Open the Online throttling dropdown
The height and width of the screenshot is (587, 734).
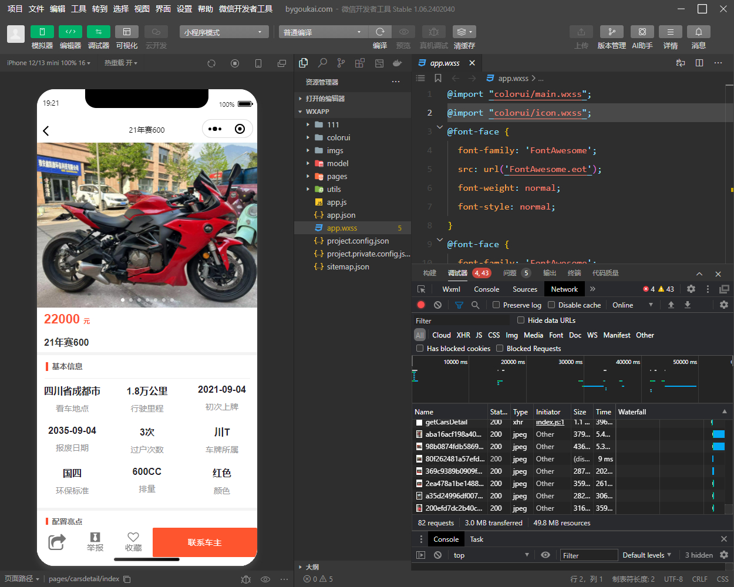click(x=632, y=305)
